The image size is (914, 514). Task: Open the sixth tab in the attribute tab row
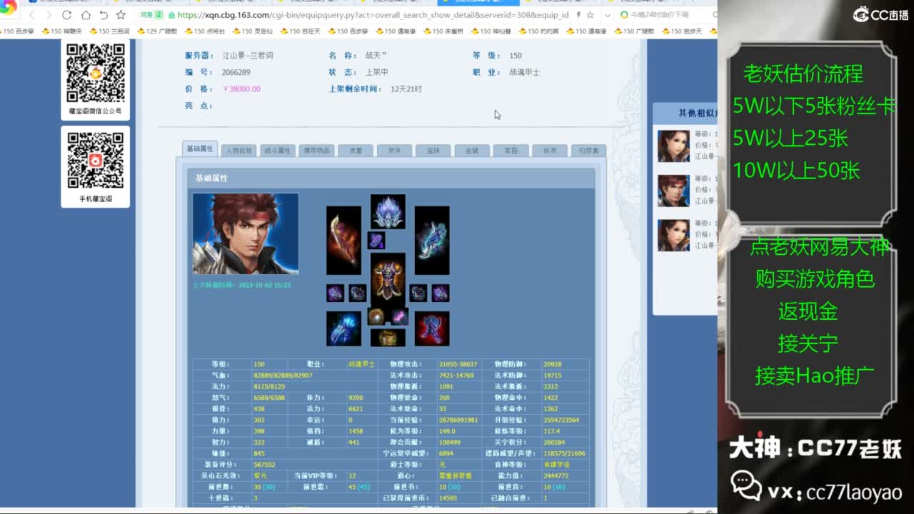click(x=395, y=151)
